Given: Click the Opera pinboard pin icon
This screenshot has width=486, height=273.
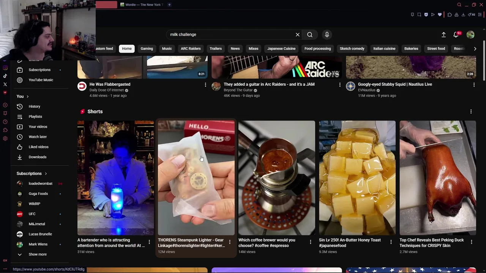Looking at the screenshot, I should point(412,14).
